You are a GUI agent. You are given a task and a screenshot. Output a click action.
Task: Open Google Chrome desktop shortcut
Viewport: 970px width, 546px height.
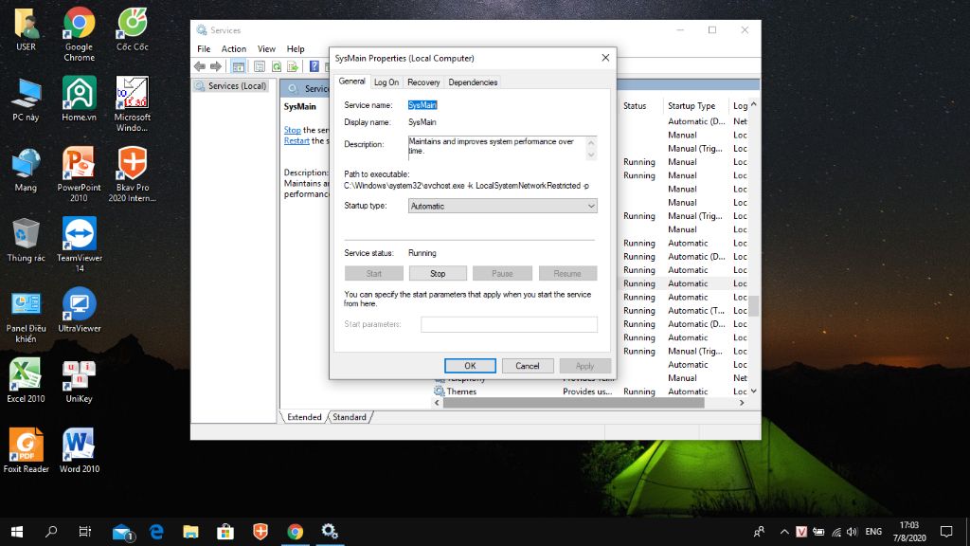coord(80,35)
